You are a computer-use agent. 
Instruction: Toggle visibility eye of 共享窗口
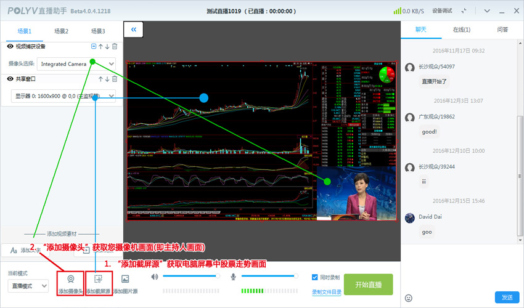click(x=10, y=79)
